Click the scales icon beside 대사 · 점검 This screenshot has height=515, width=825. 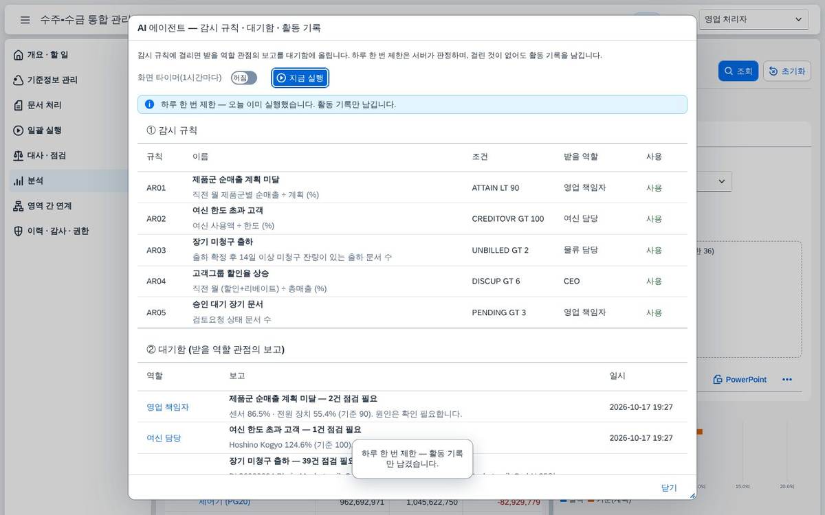(x=19, y=155)
